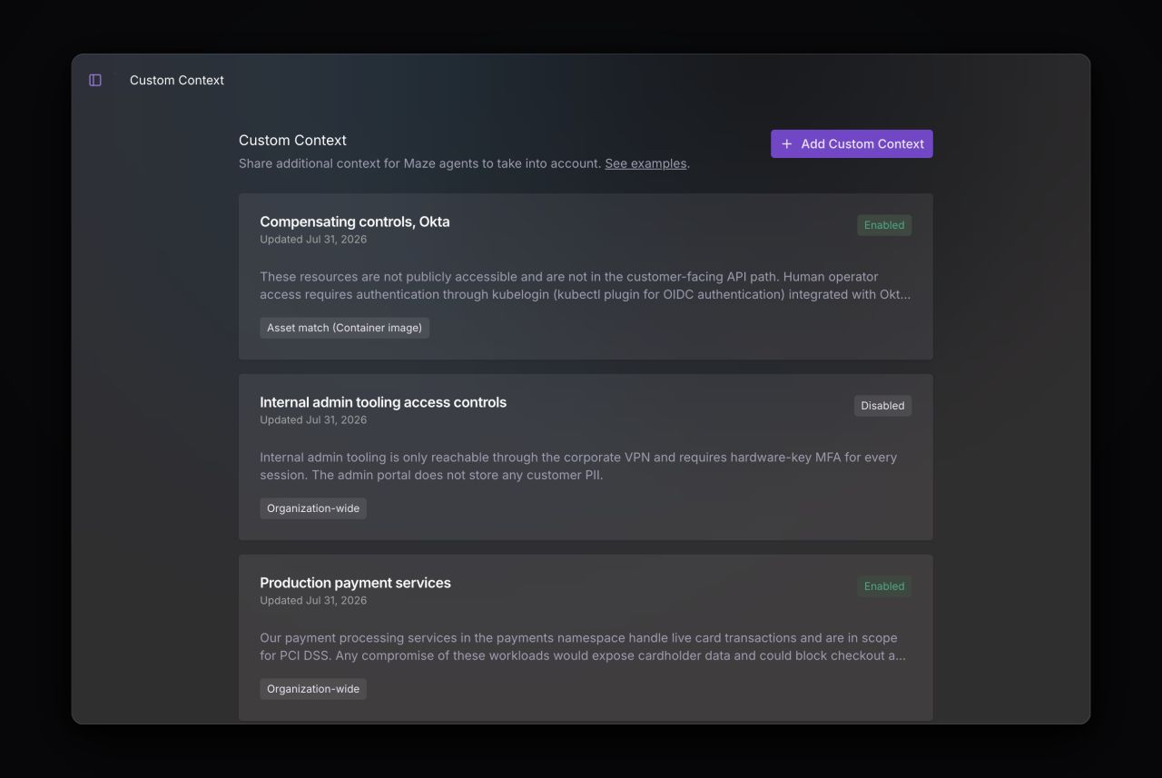Toggle the sidebar panel icon
This screenshot has width=1162, height=778.
coord(95,80)
